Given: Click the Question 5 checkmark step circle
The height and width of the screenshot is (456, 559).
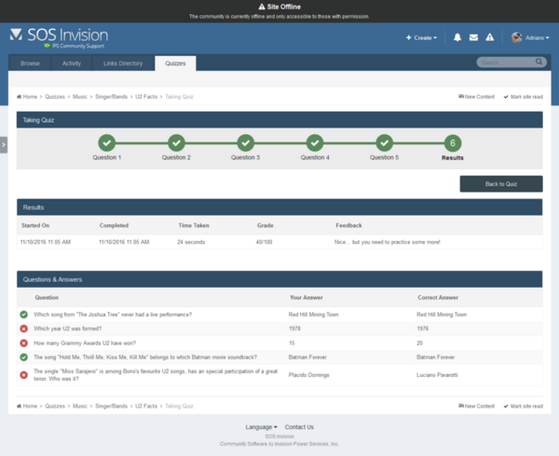Looking at the screenshot, I should tap(384, 142).
